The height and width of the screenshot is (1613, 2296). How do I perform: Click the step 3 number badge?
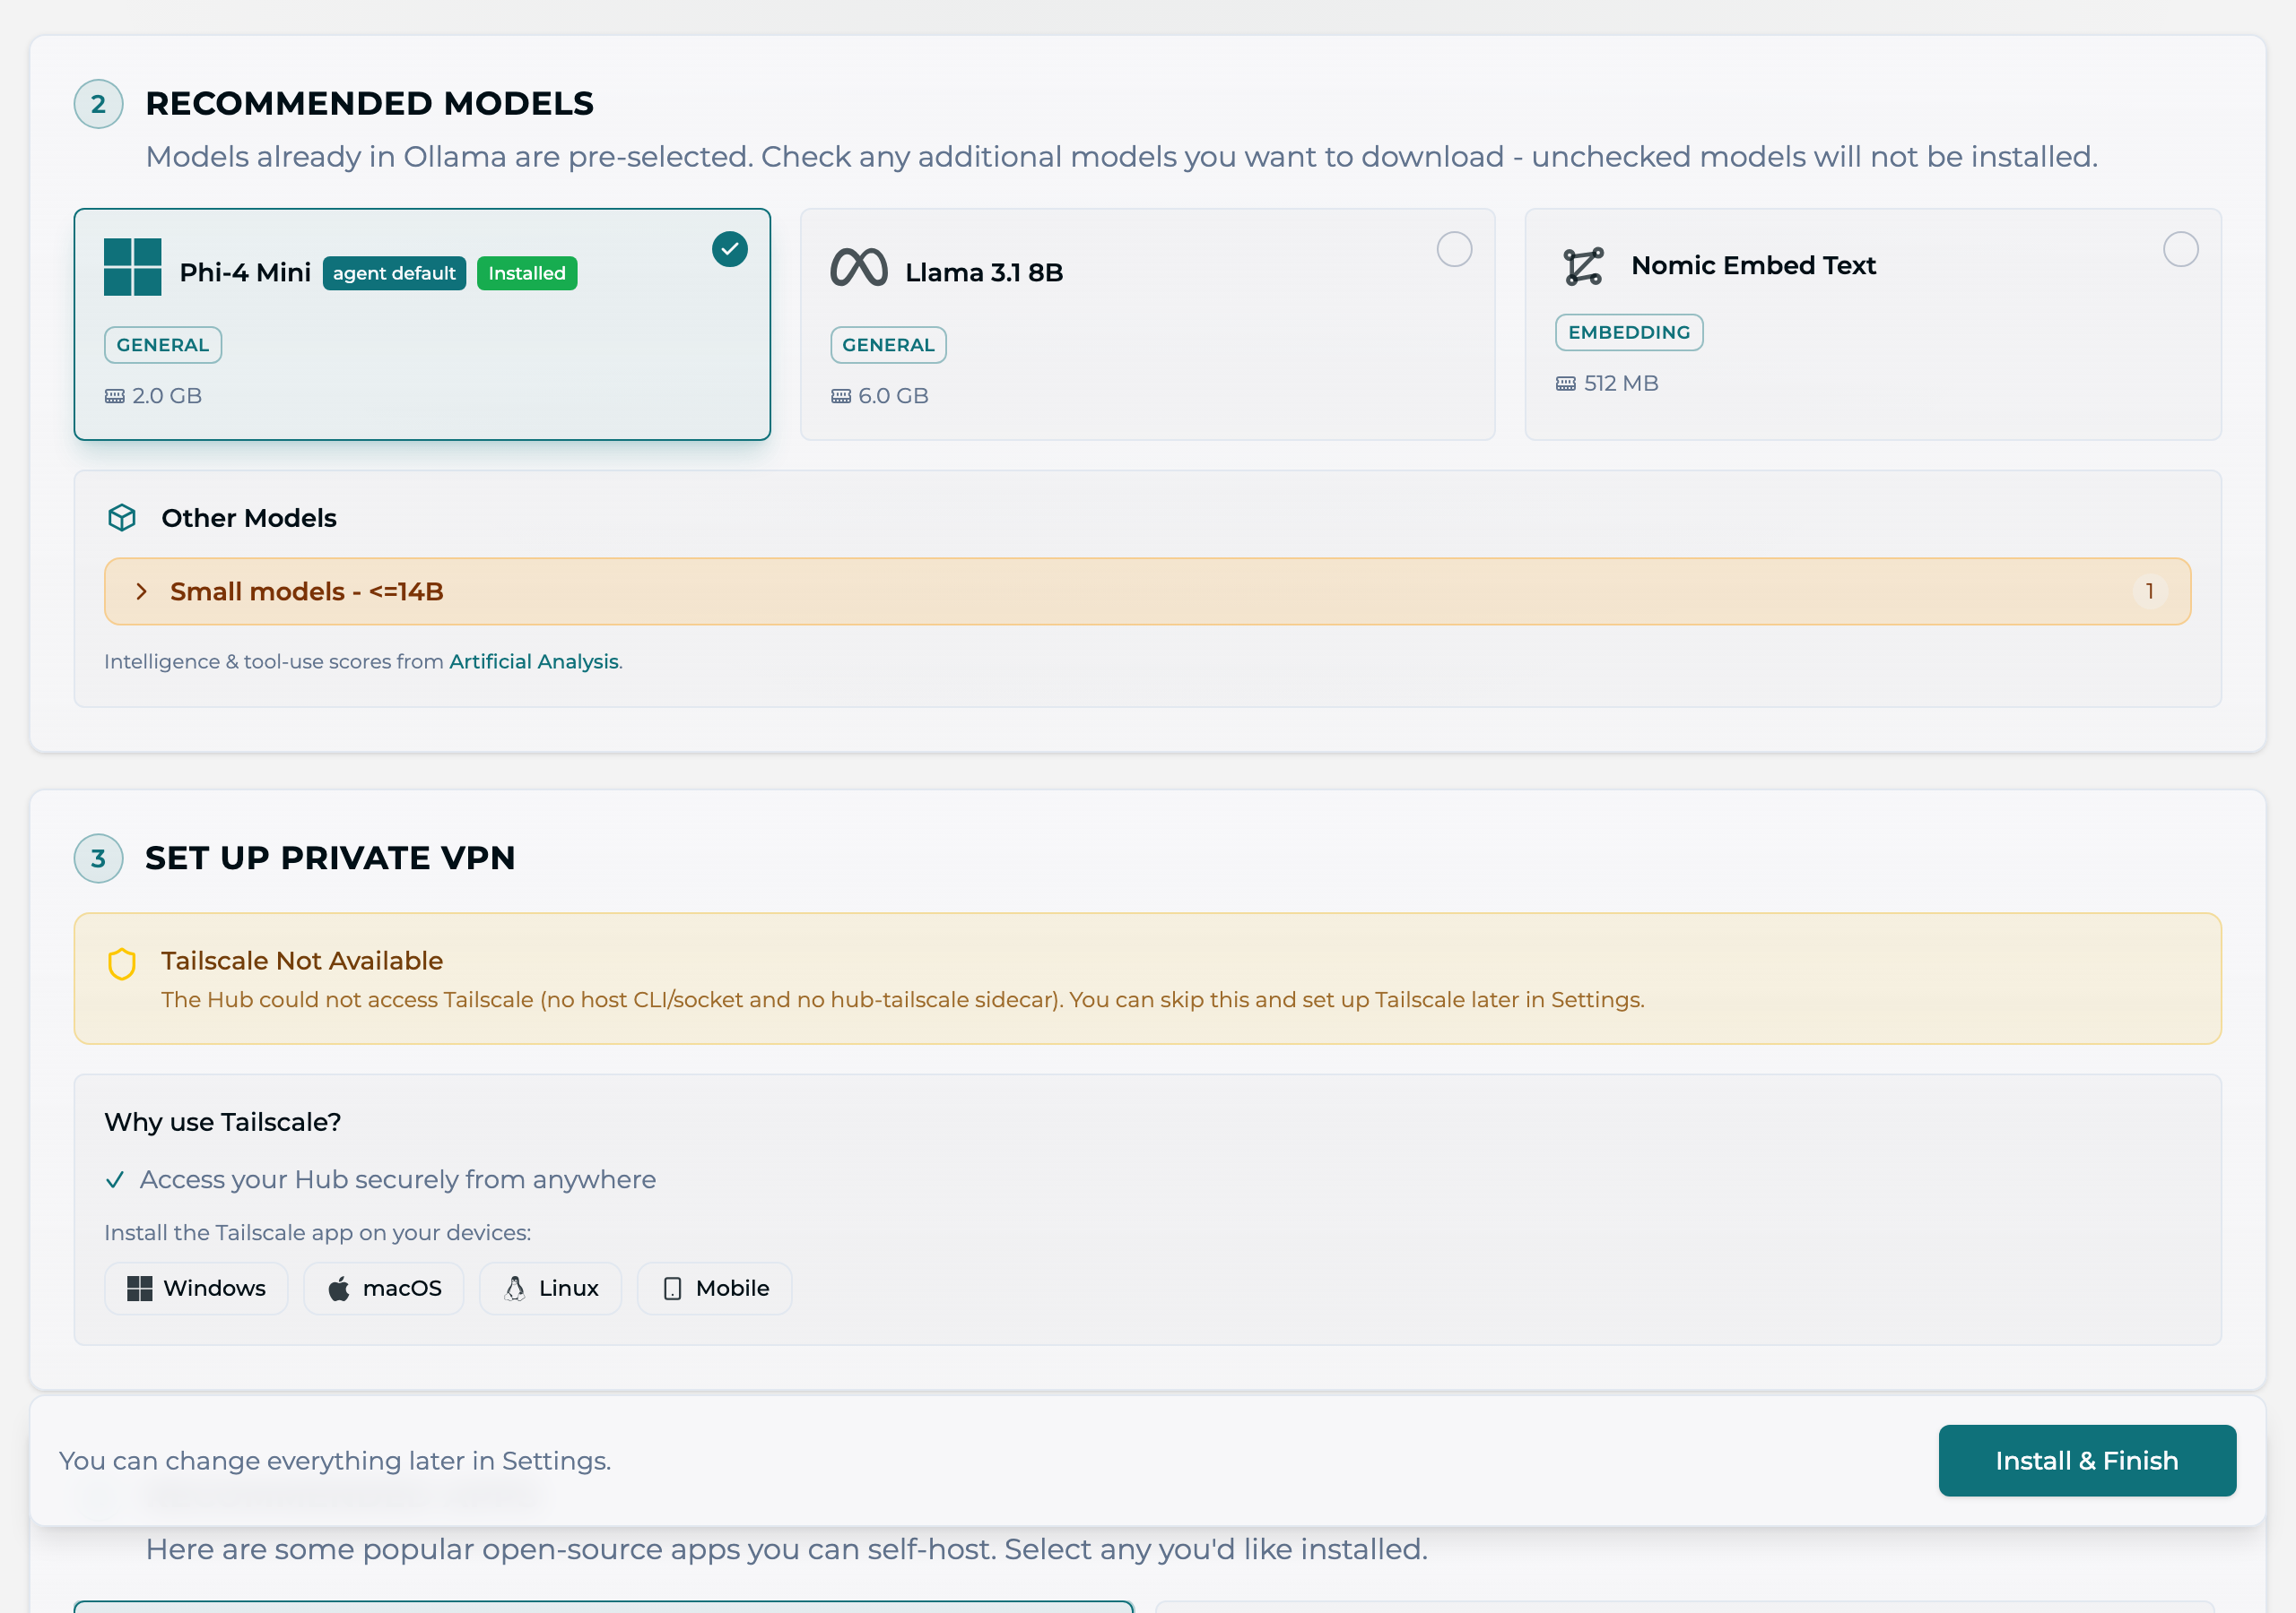[x=98, y=858]
